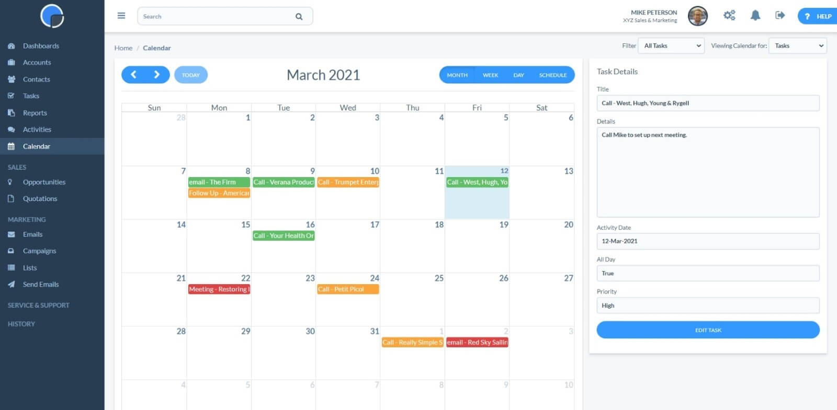This screenshot has height=410, width=837.
Task: Click the Activity Date field
Action: click(708, 241)
